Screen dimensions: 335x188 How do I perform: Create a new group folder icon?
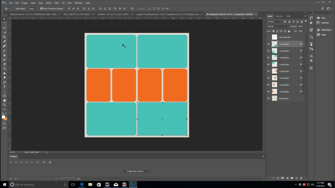point(292,178)
